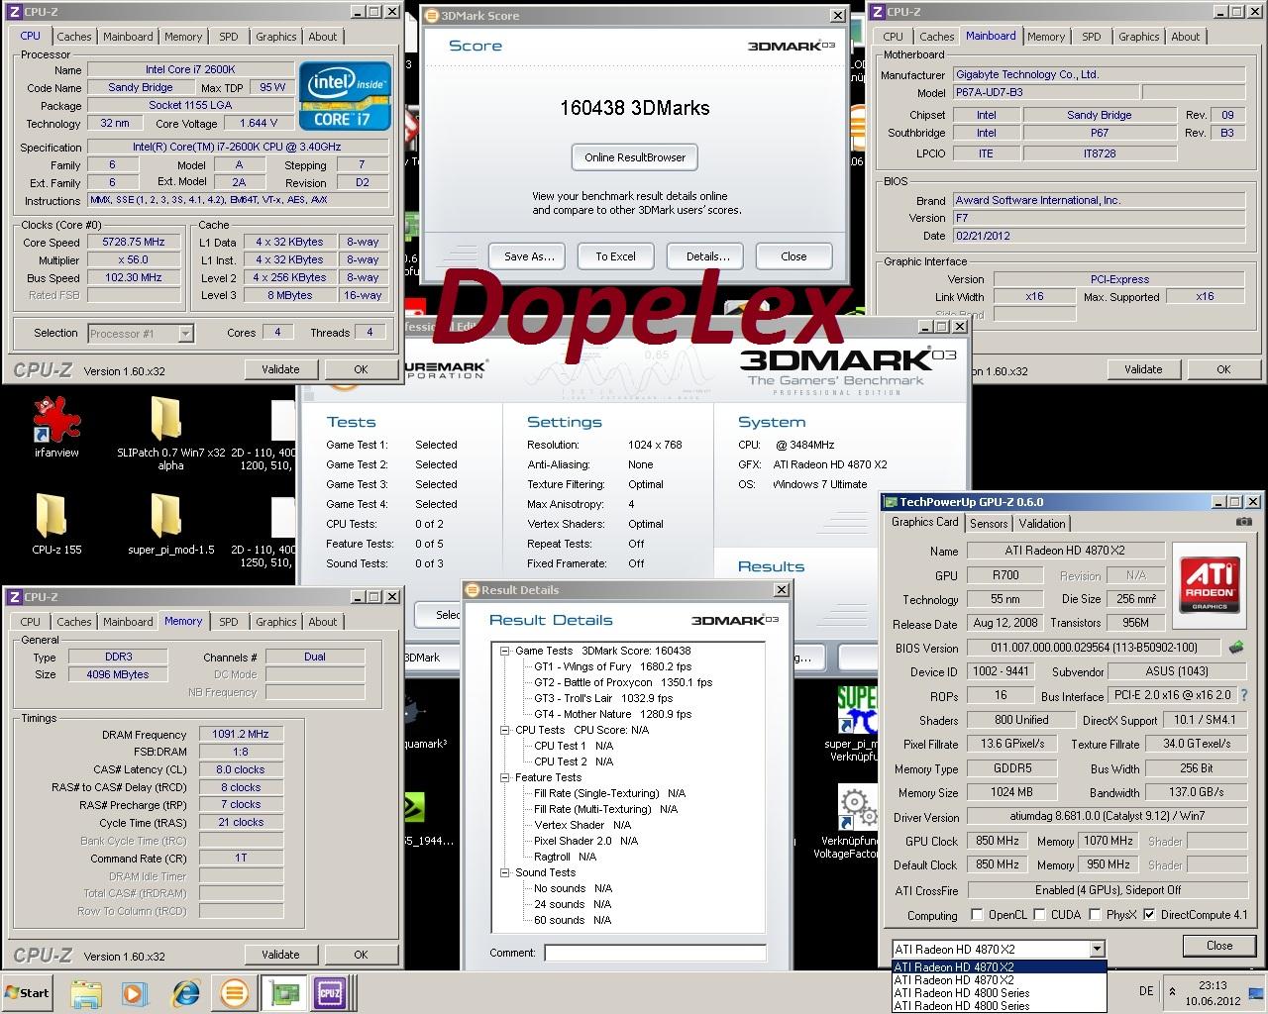This screenshot has width=1268, height=1014.
Task: Select GT1 - Wings of Fury result row
Action: tap(613, 666)
